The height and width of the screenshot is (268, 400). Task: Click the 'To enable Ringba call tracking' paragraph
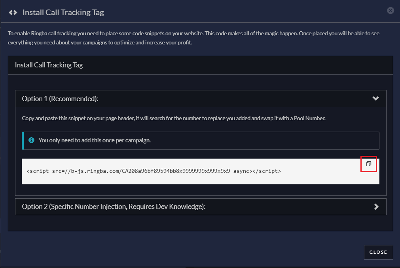(x=193, y=38)
